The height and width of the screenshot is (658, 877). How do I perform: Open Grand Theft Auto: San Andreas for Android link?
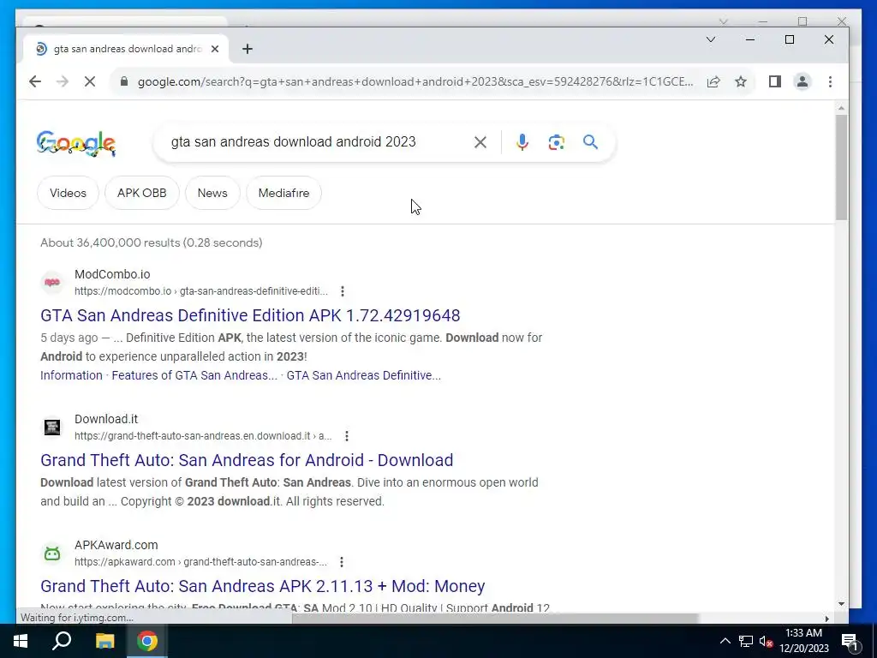(247, 460)
